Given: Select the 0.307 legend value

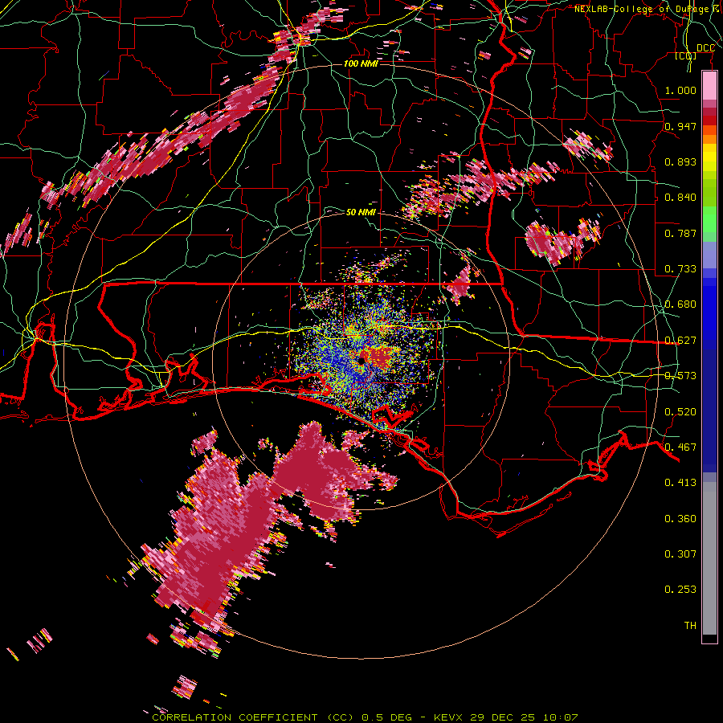Looking at the screenshot, I should (x=680, y=554).
